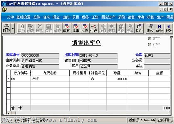Image resolution: width=174 pixels, height=124 pixels.
Task: Click the 修改 edit toolbar icon
Action: click(30, 28)
